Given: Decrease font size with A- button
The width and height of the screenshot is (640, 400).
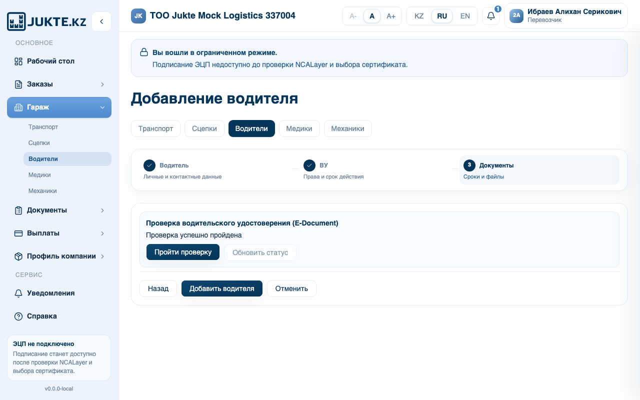Looking at the screenshot, I should (x=353, y=16).
